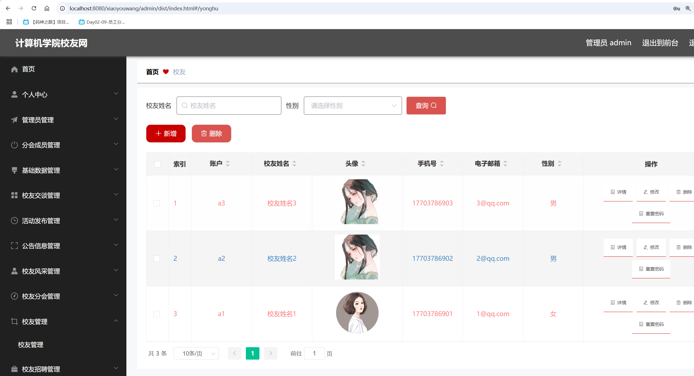Click the 活动发布管理 clock icon
The width and height of the screenshot is (694, 376).
pyautogui.click(x=14, y=221)
